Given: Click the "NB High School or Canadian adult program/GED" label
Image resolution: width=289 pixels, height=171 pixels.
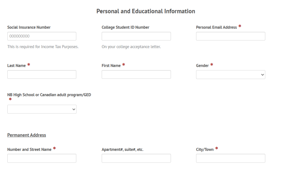Looking at the screenshot, I should point(49,95).
